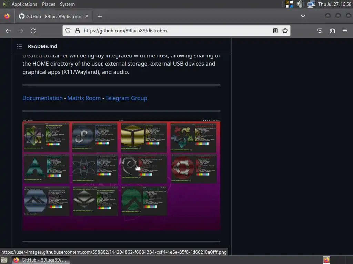Click the clock showing Thu Jul 27
The height and width of the screenshot is (264, 353).
(x=335, y=4)
